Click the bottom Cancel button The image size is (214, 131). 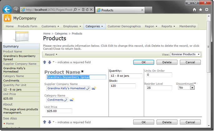coord(190,122)
